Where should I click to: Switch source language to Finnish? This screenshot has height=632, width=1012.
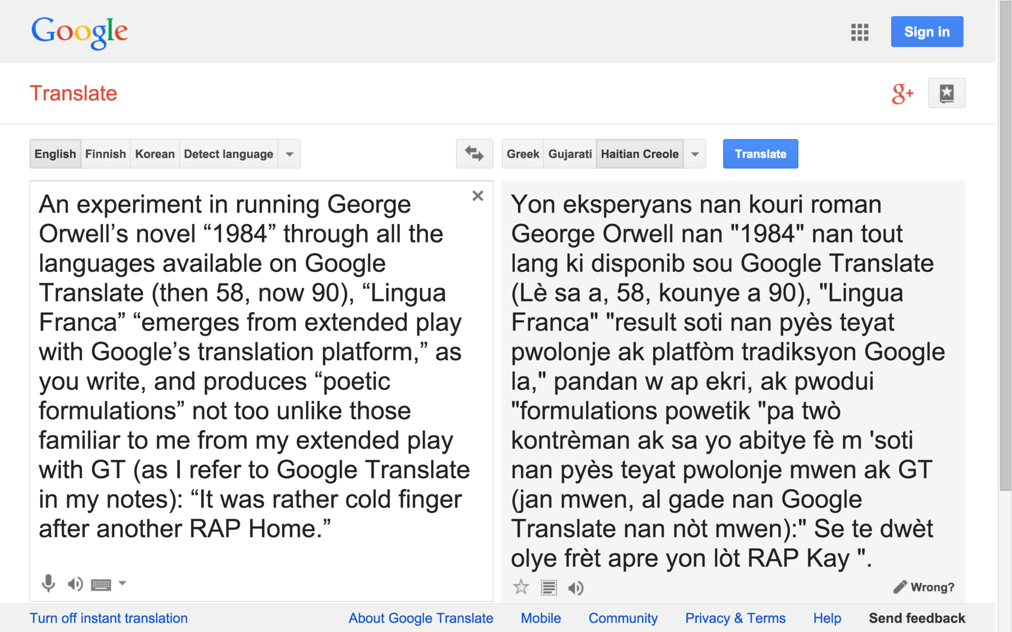pos(105,154)
